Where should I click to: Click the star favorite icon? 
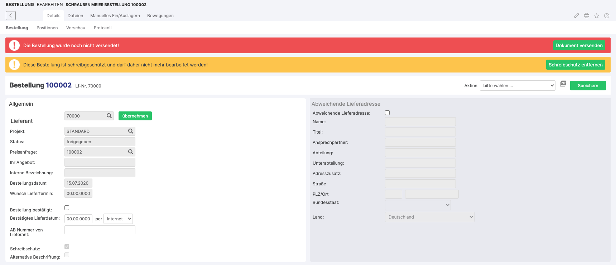click(x=597, y=16)
